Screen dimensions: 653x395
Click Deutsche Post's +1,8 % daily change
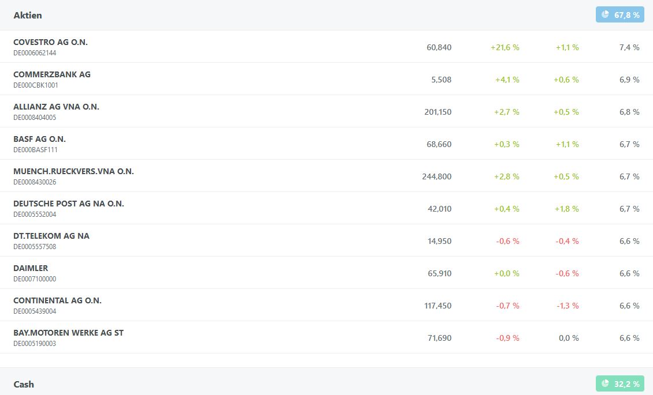(567, 209)
